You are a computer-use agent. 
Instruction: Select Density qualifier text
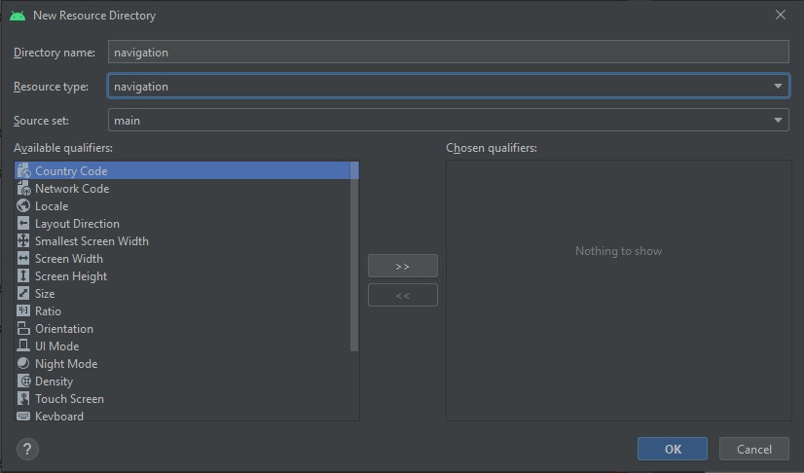click(54, 382)
